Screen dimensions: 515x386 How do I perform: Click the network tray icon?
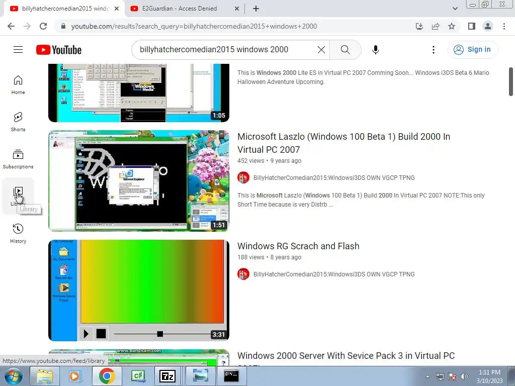point(440,376)
